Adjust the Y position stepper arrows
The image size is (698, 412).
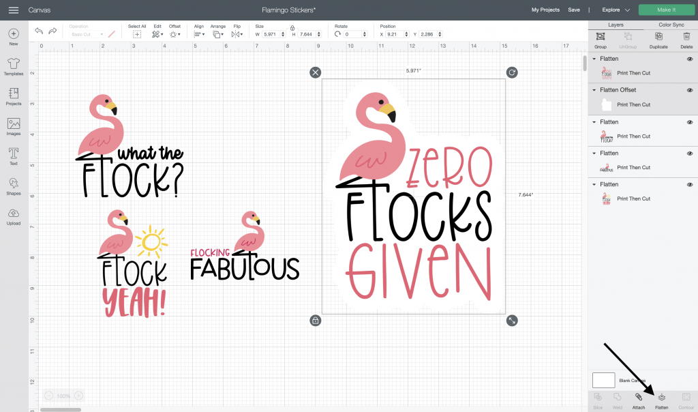(440, 34)
